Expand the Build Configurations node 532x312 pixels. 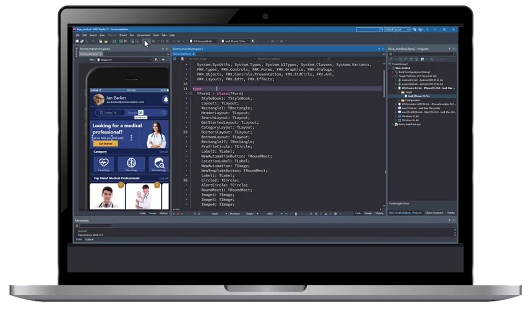point(393,72)
